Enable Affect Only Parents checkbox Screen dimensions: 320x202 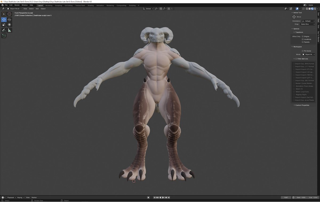click(303, 42)
